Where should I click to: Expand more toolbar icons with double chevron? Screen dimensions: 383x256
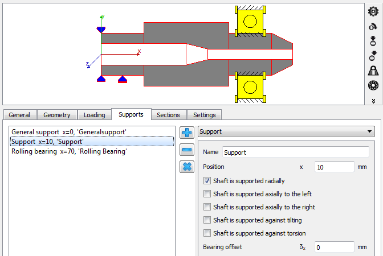[x=373, y=100]
